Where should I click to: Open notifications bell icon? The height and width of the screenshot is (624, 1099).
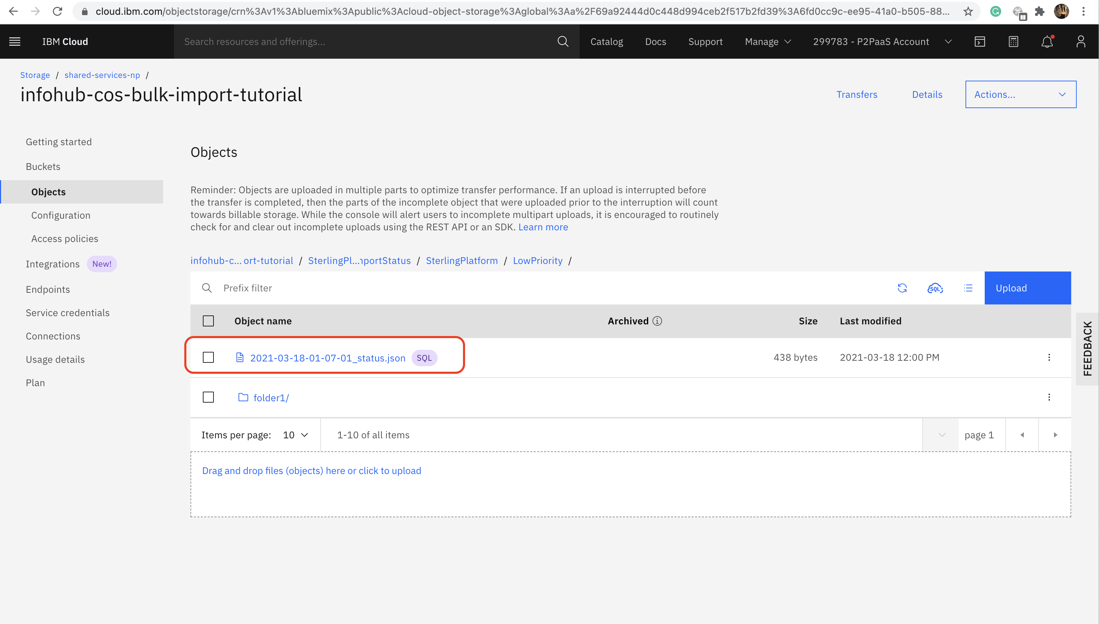(1047, 42)
